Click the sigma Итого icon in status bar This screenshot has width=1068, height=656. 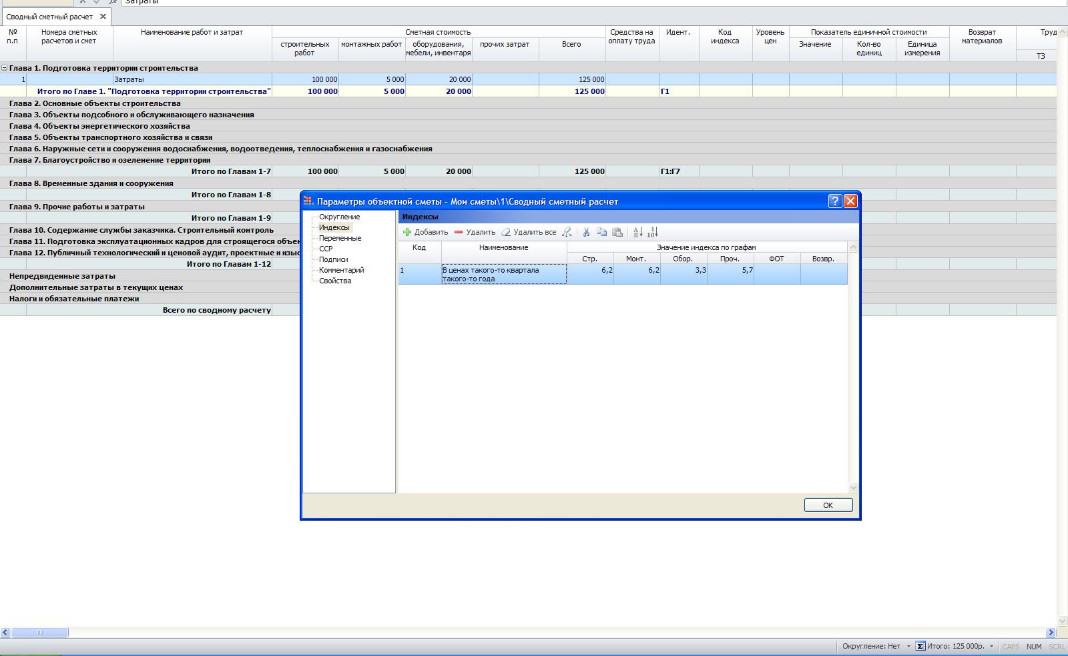pyautogui.click(x=920, y=646)
